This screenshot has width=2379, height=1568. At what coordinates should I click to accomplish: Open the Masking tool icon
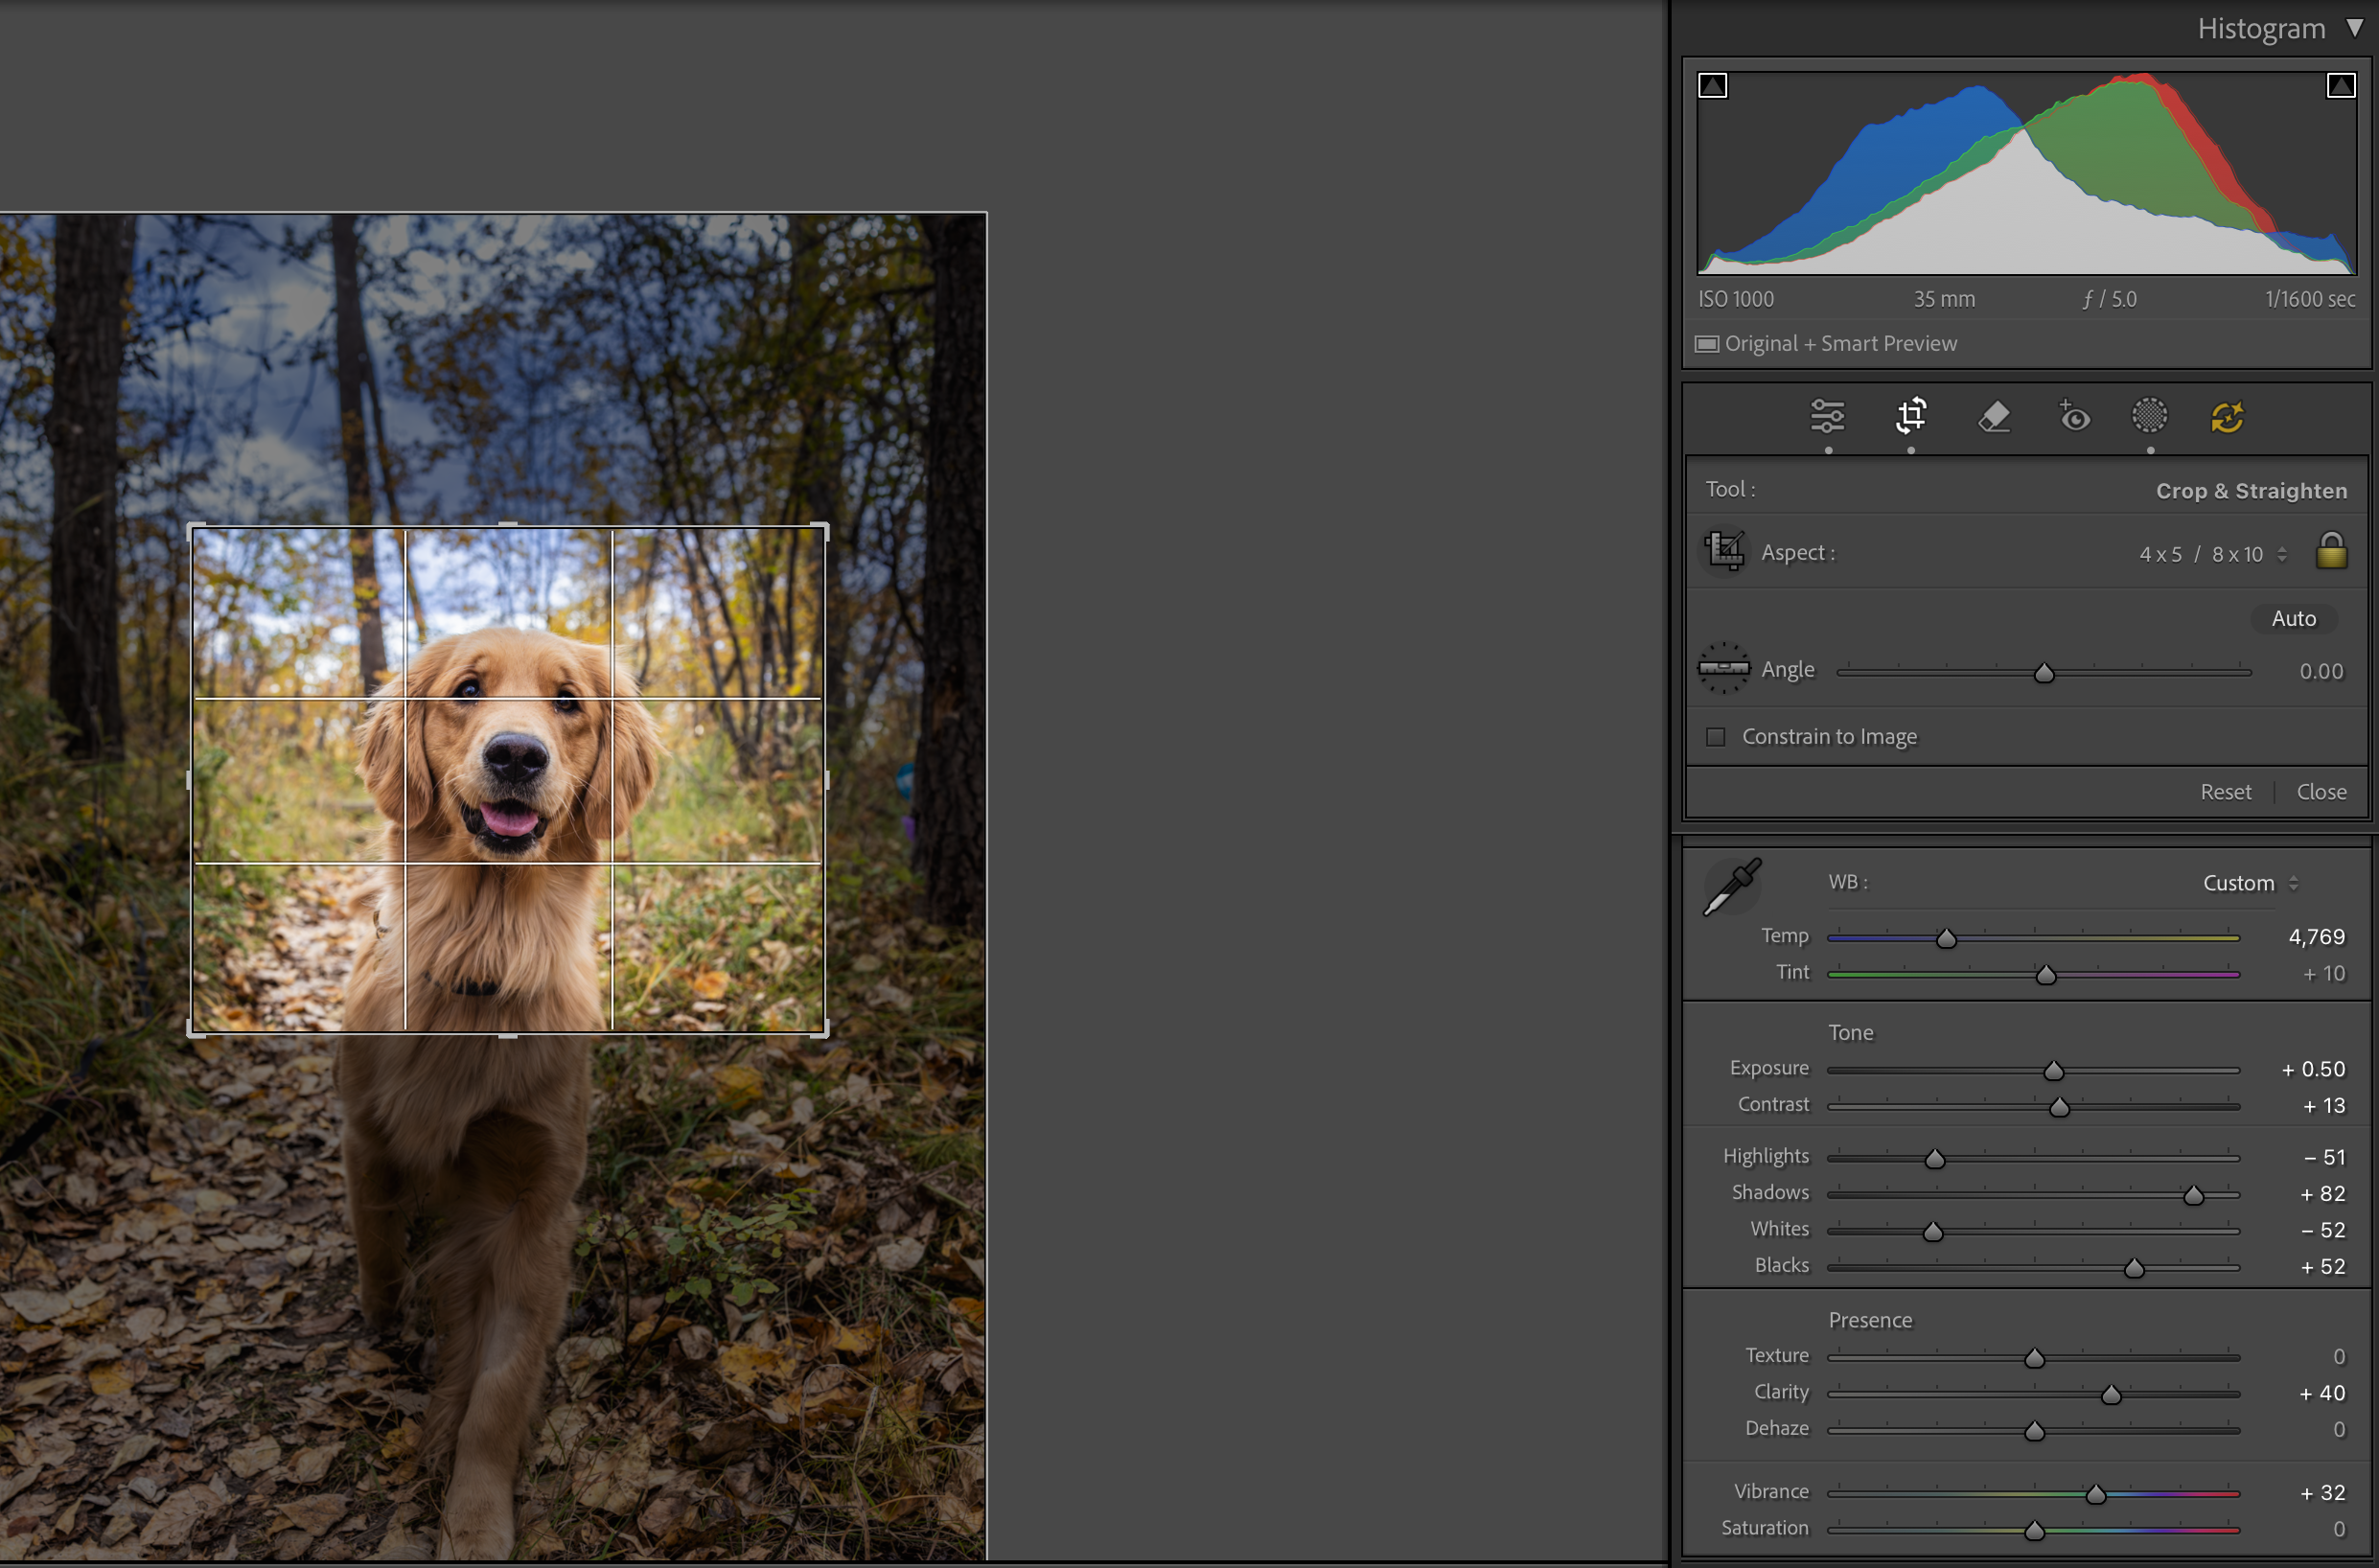pos(2149,416)
